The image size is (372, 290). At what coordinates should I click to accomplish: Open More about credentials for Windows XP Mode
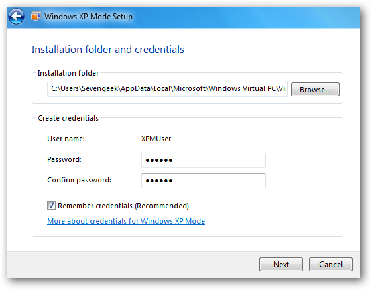pos(126,221)
